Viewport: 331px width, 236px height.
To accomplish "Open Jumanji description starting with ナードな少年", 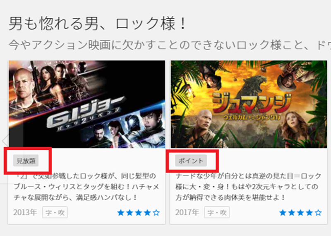I will pyautogui.click(x=248, y=186).
